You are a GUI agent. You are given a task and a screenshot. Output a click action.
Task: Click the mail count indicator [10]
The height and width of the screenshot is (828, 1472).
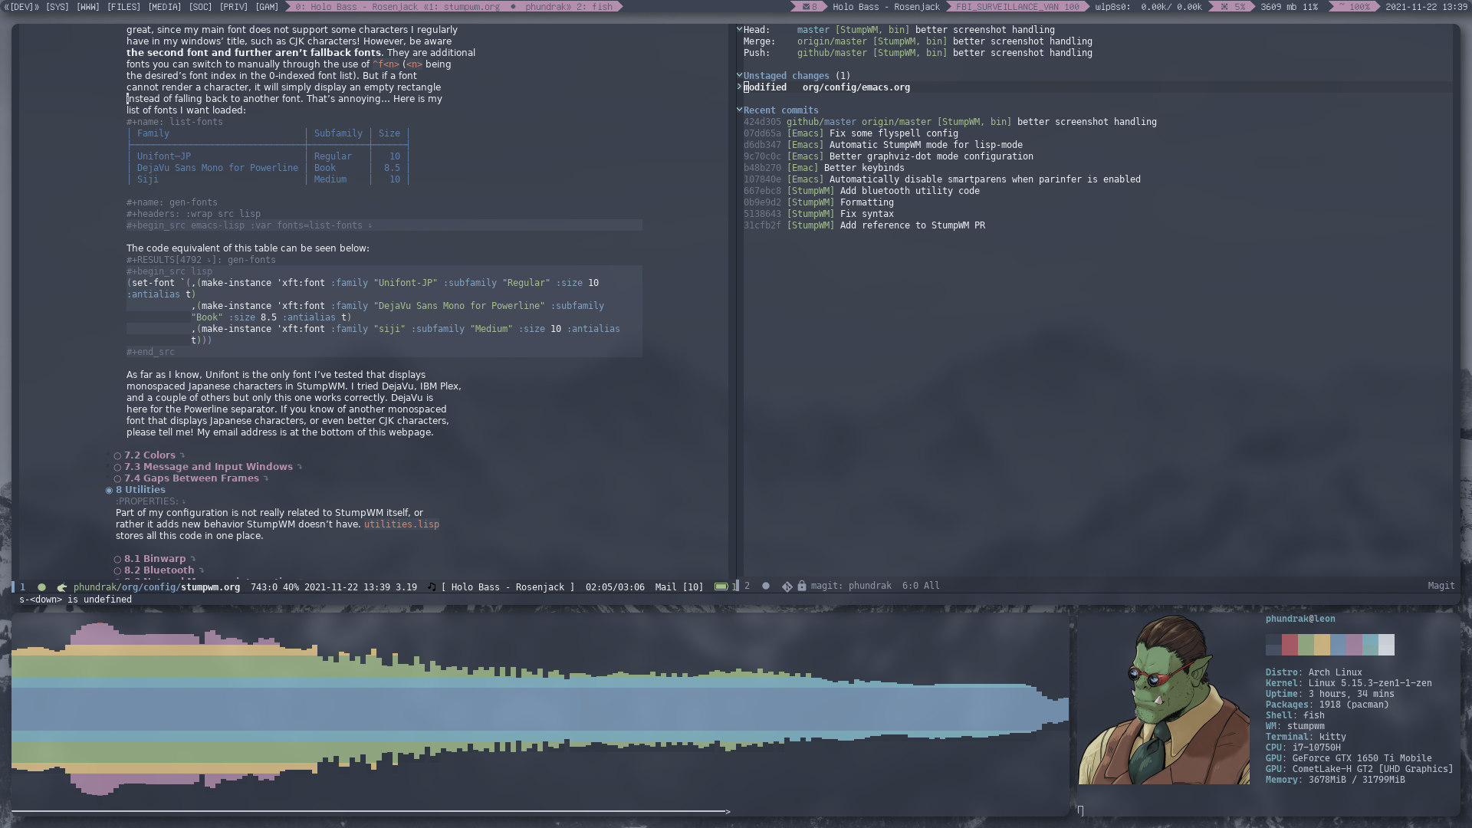click(697, 586)
